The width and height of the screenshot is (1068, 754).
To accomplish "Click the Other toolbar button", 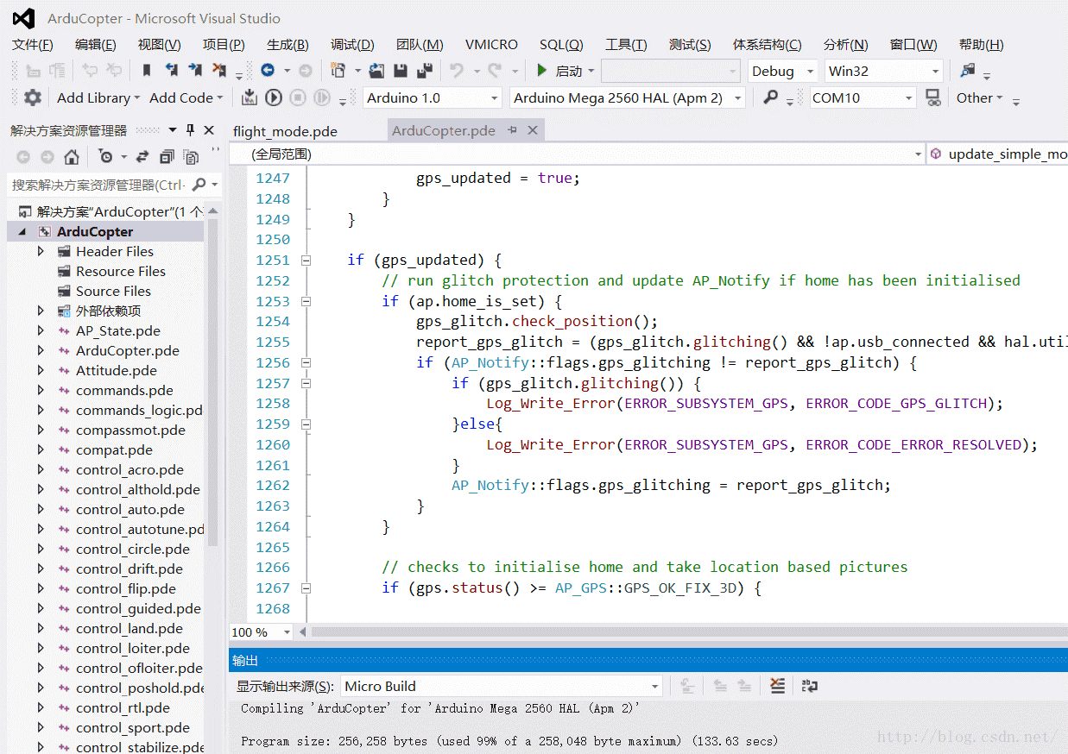I will pyautogui.click(x=978, y=97).
